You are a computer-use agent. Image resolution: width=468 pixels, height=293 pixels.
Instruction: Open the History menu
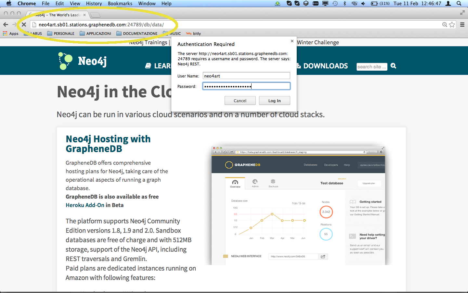point(94,4)
